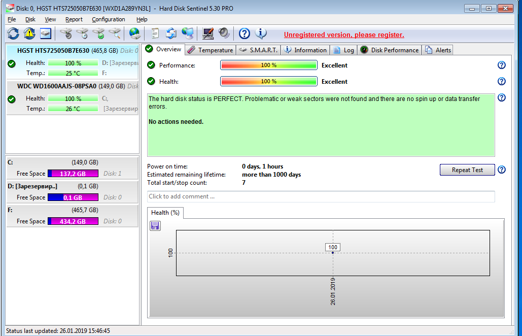Screen dimensions: 522x336
Task: Click the 'No actions needed.' status text
Action: (x=176, y=122)
